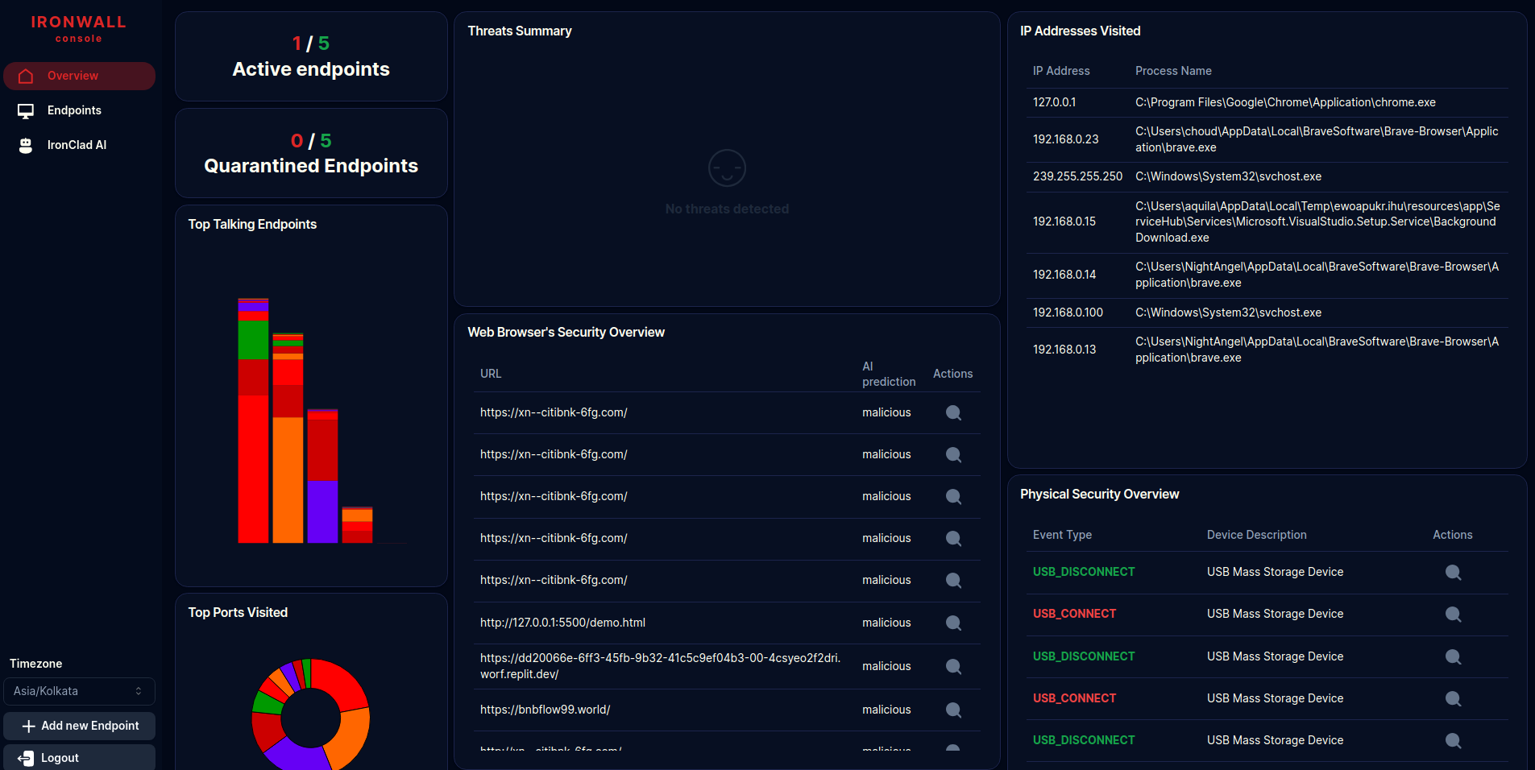Open IronClad AI via its robot icon
The image size is (1535, 770).
pos(27,145)
